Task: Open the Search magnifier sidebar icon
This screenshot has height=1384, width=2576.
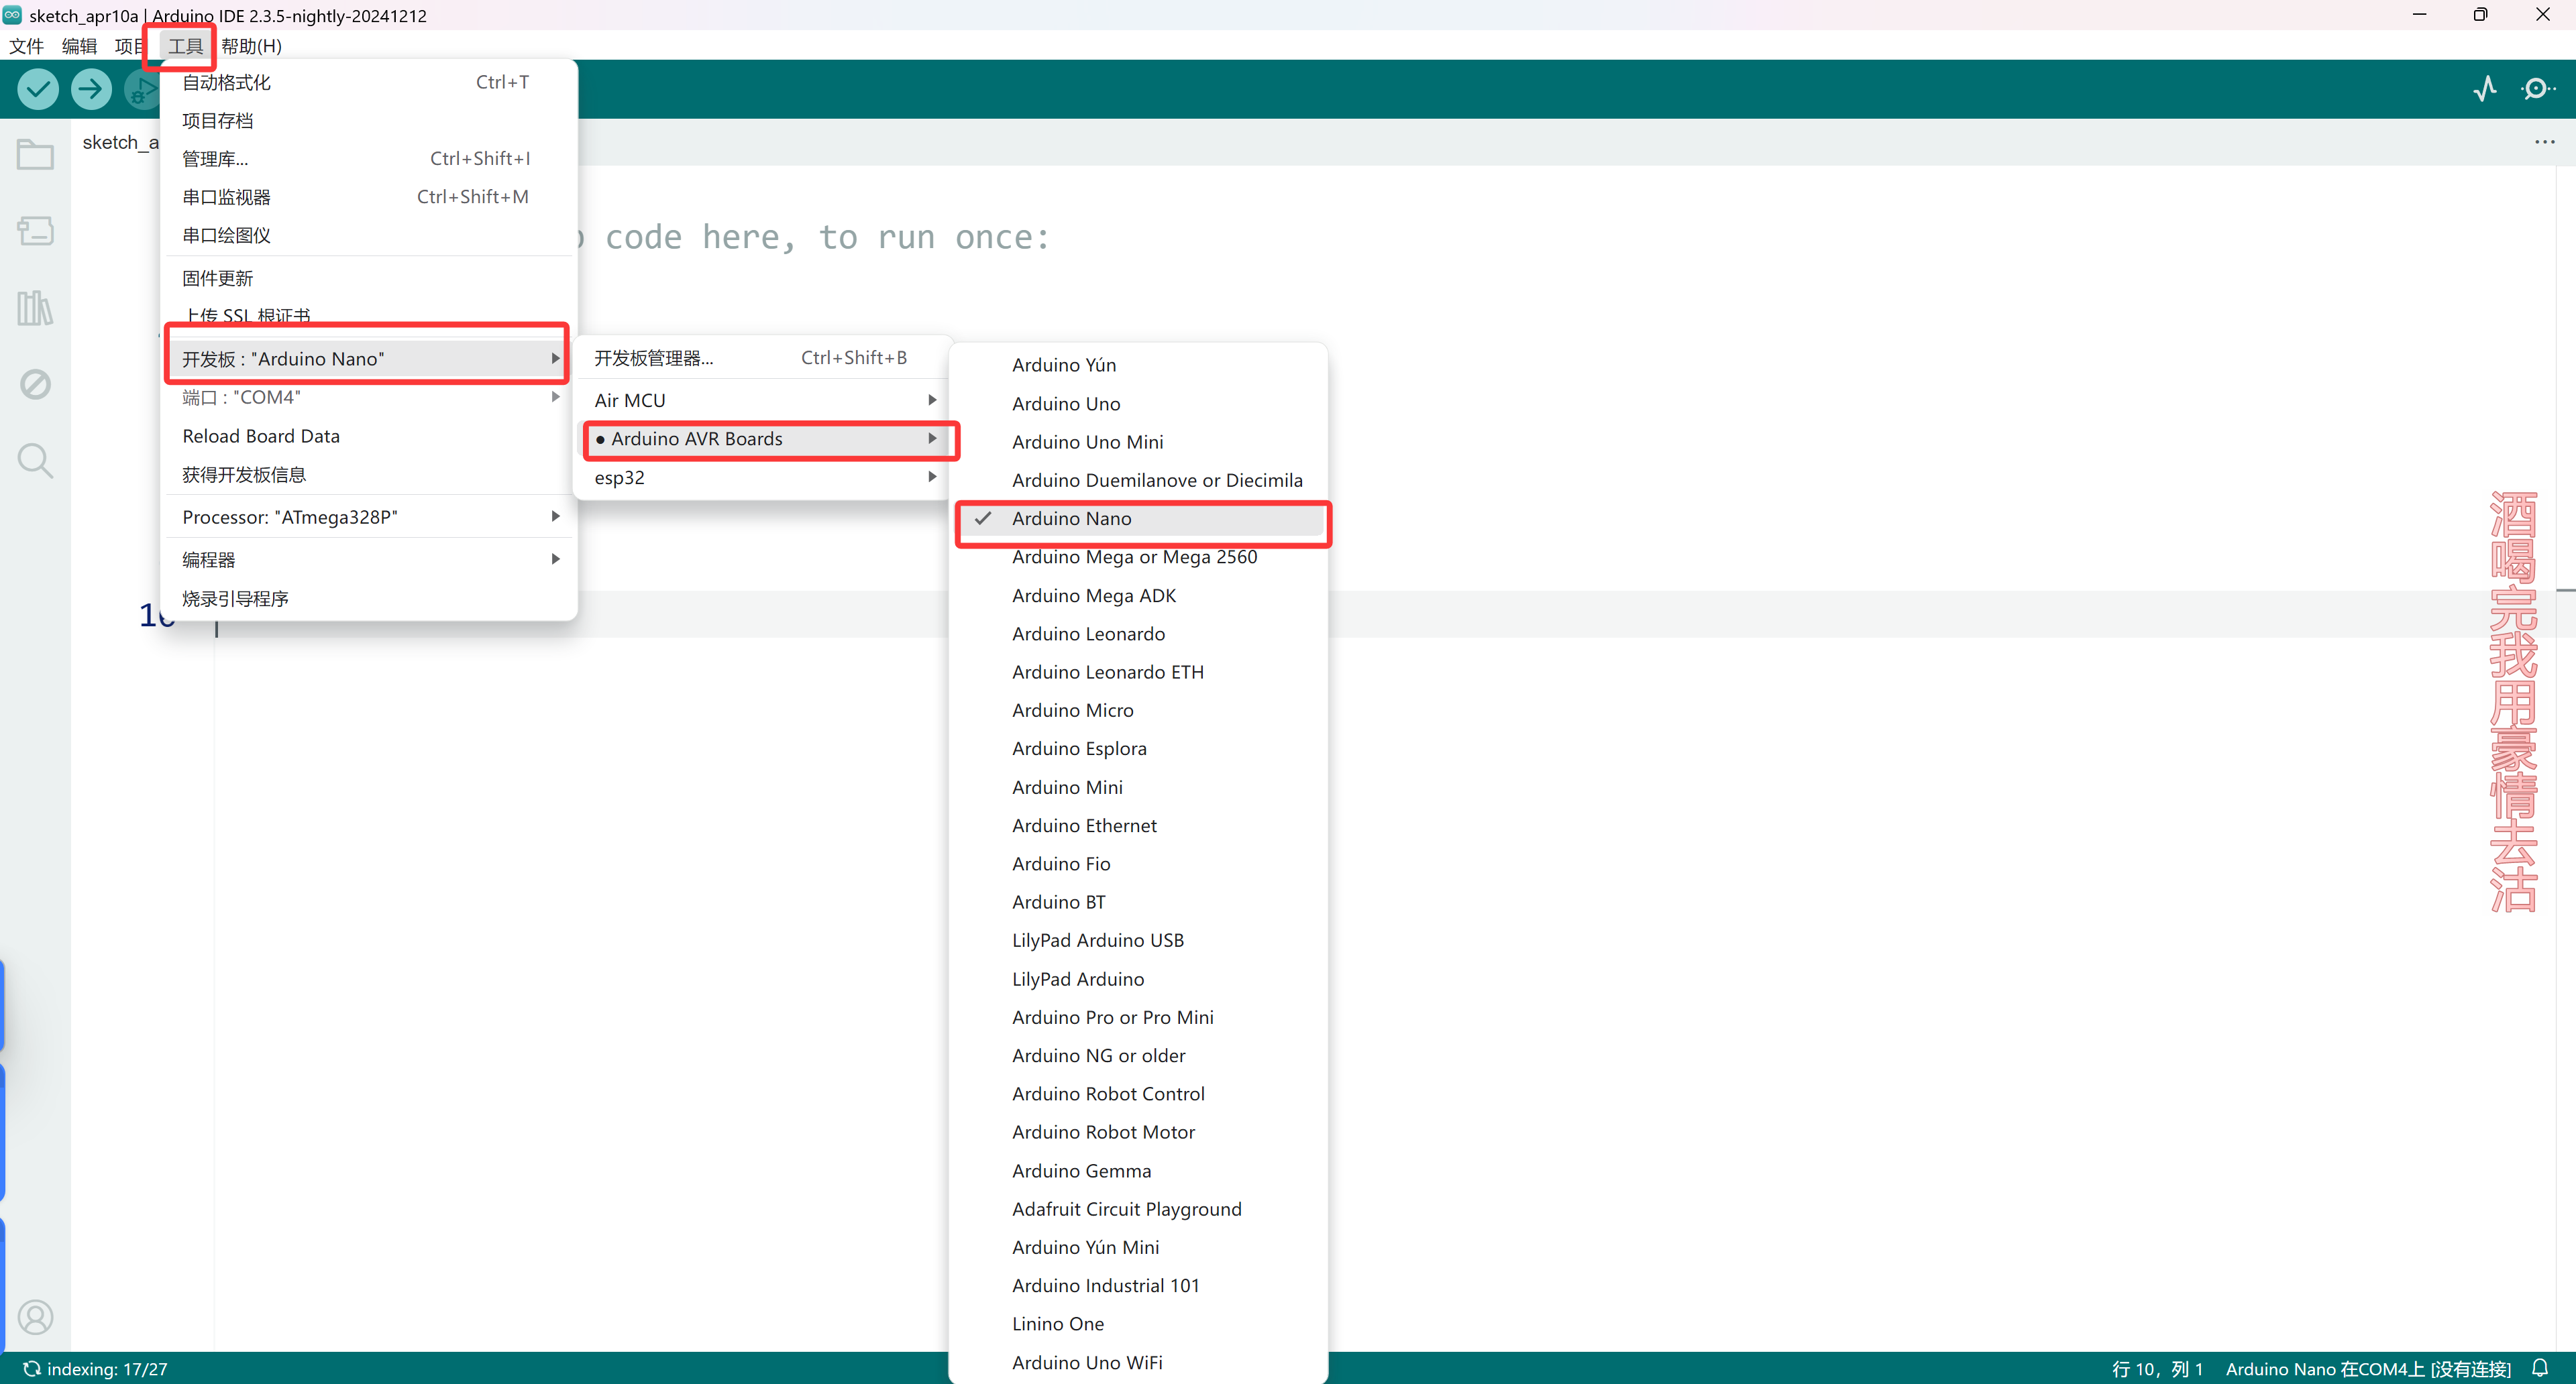Action: [35, 461]
